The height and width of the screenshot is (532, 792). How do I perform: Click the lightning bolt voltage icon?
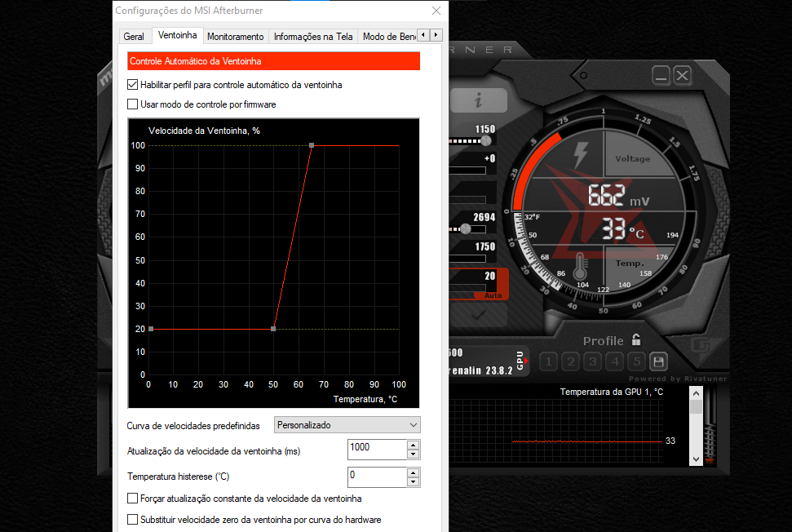581,154
